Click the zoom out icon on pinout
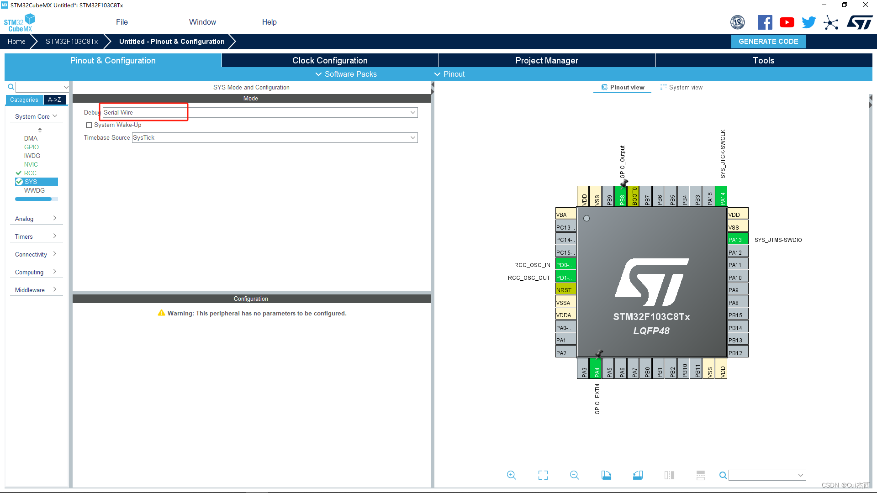Screen dimensions: 877x493 [x=574, y=475]
